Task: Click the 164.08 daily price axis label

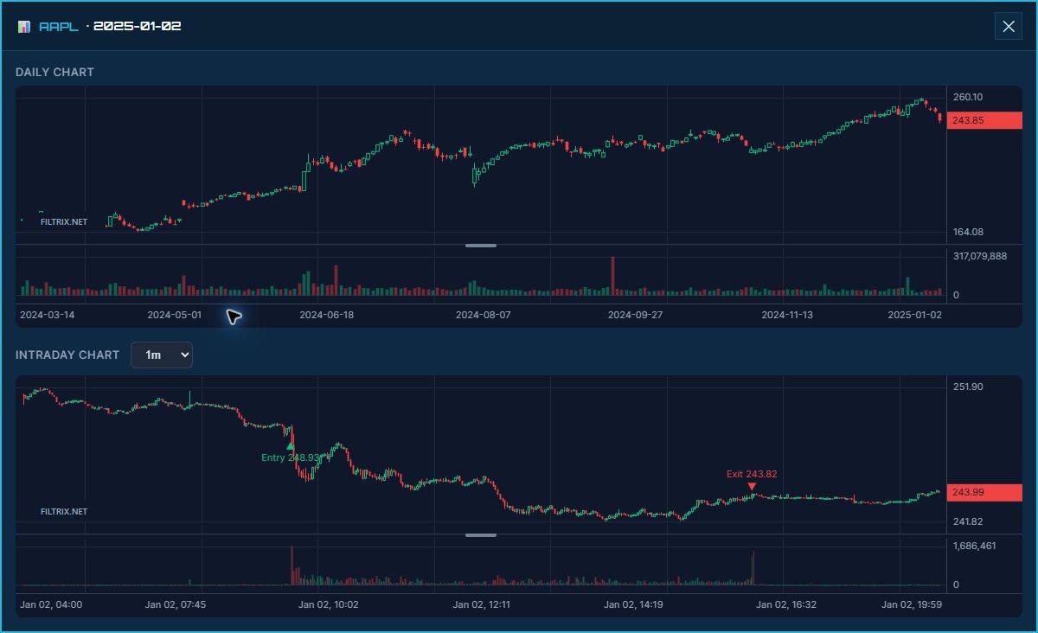Action: point(968,232)
